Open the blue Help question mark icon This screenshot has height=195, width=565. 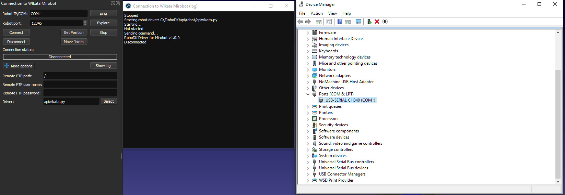click(x=340, y=22)
